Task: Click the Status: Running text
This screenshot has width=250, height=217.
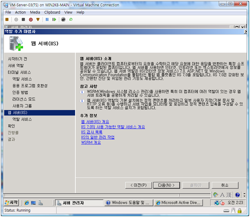Action: (x=17, y=210)
